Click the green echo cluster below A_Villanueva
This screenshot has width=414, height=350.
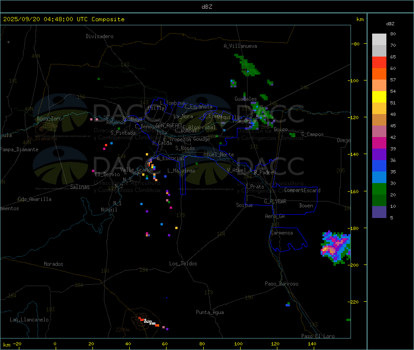click(247, 66)
